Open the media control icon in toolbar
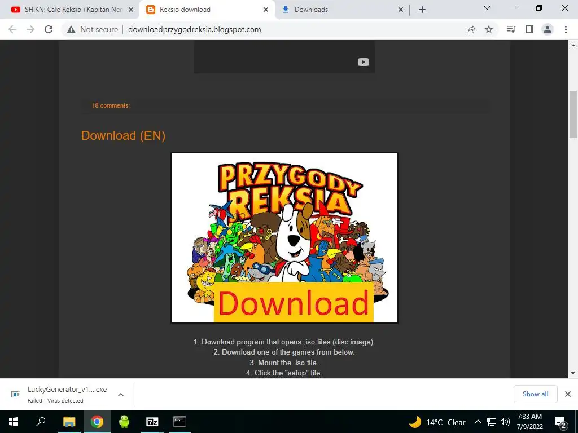This screenshot has height=433, width=578. 511,29
